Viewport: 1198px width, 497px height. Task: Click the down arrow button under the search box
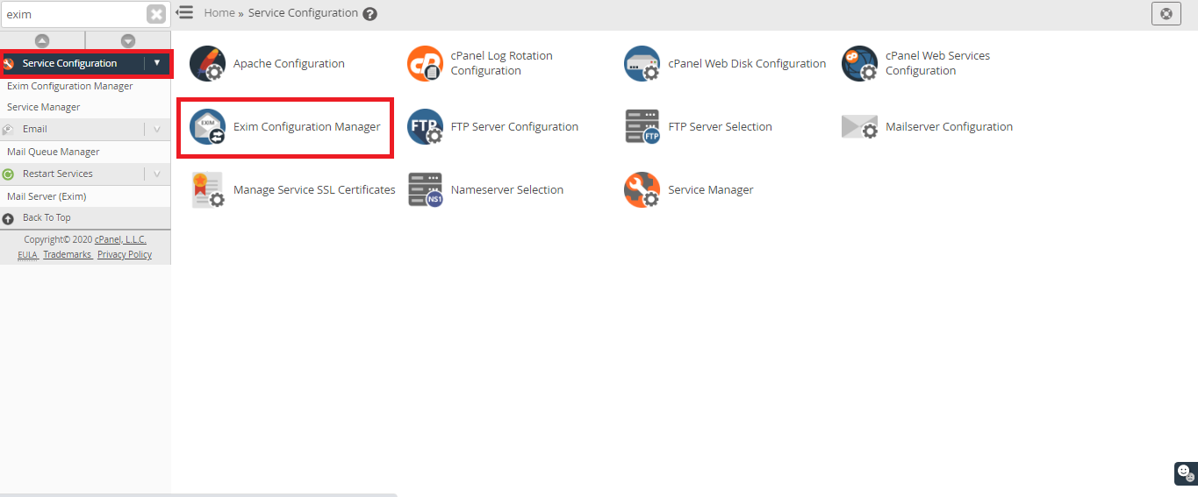(128, 40)
